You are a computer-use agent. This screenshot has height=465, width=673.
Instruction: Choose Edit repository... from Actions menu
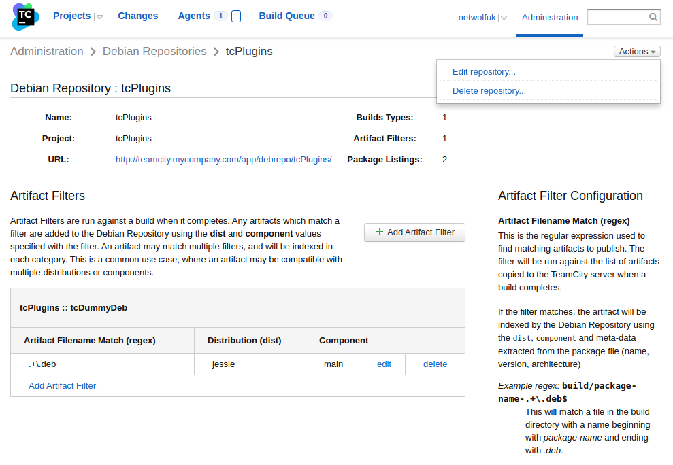click(x=484, y=72)
